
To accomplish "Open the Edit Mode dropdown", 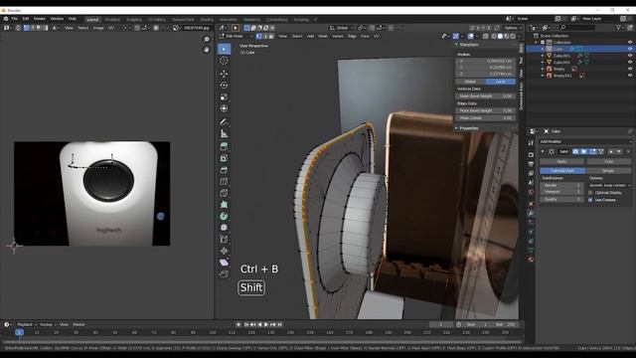I will coord(238,36).
